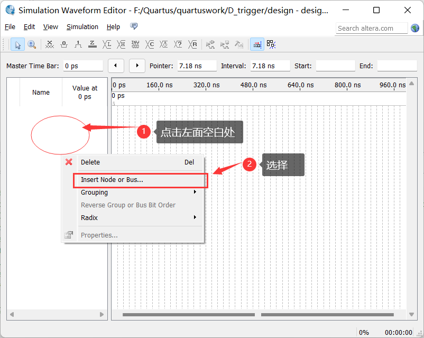Screen dimensions: 424x338
Task: Expand the Radix submenu
Action: click(x=133, y=217)
